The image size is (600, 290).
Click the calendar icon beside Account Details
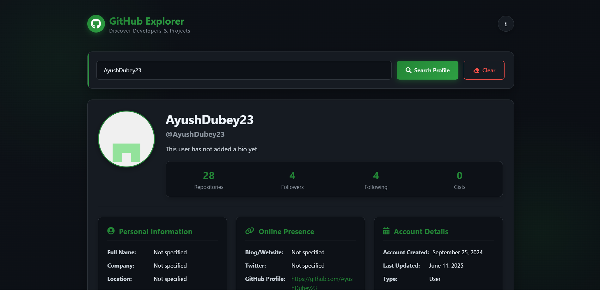click(386, 231)
